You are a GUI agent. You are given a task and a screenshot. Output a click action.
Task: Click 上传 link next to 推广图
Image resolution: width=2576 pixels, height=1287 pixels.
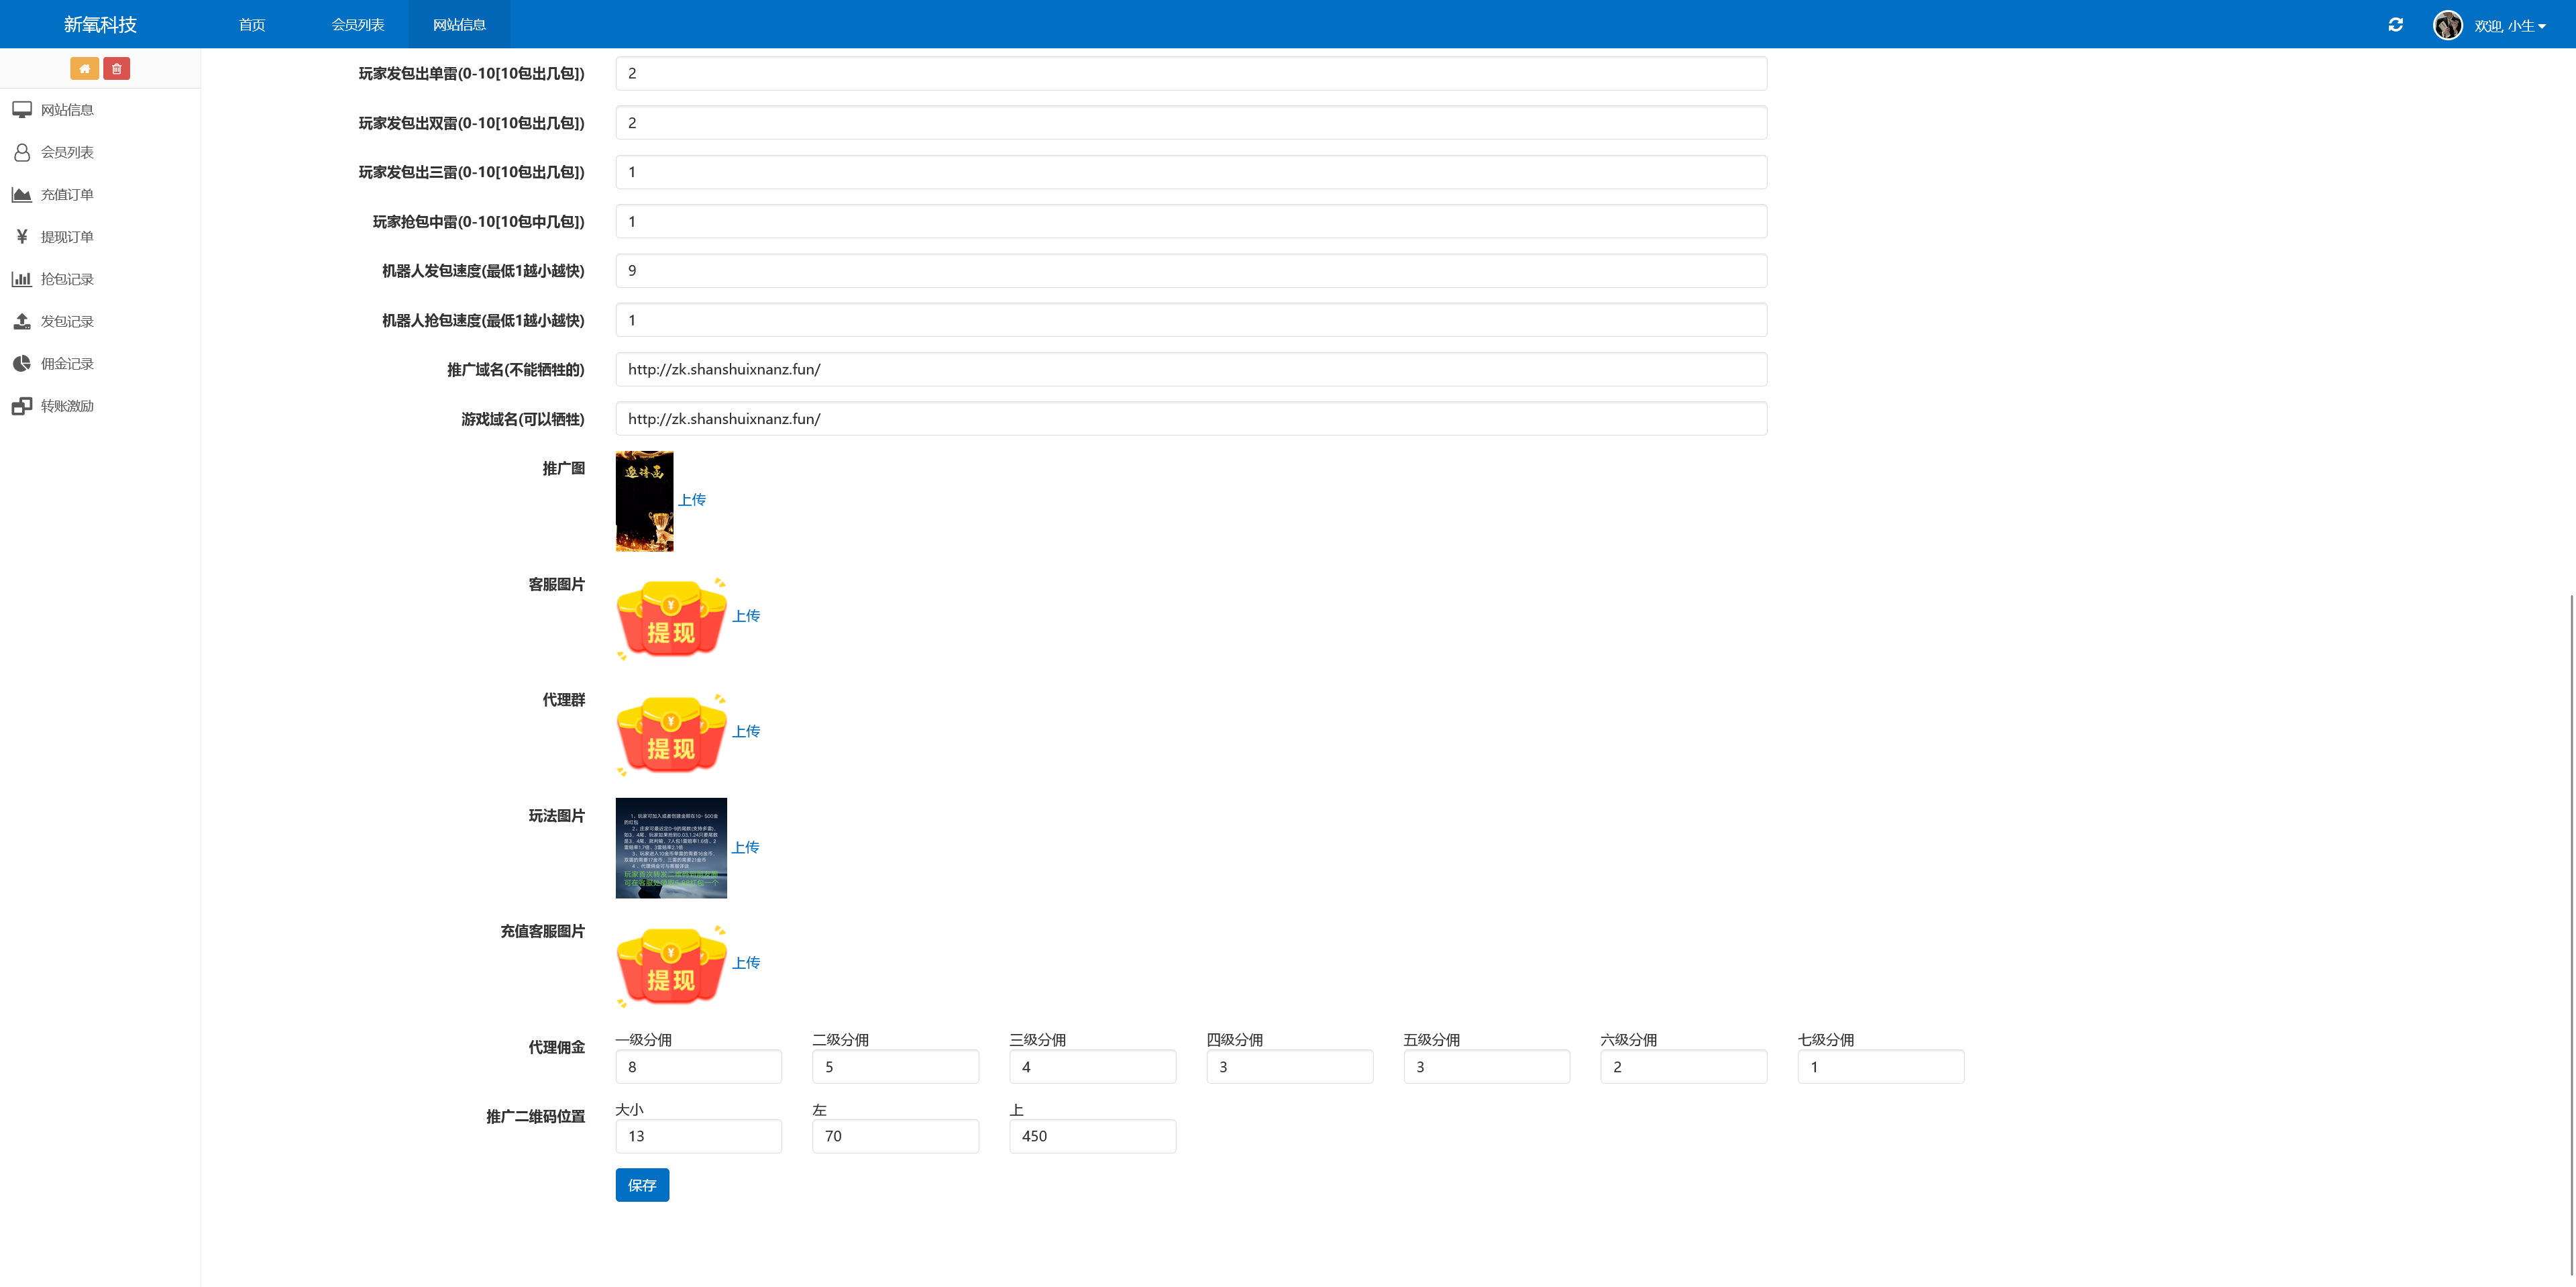[692, 500]
